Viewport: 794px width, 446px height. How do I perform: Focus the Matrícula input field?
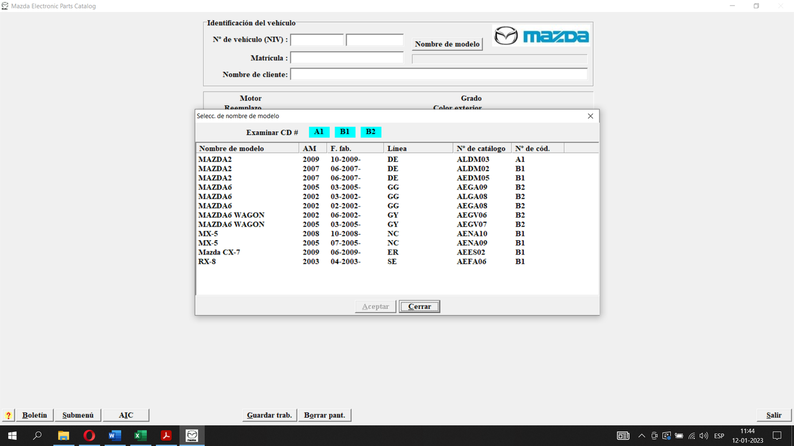[x=347, y=58]
